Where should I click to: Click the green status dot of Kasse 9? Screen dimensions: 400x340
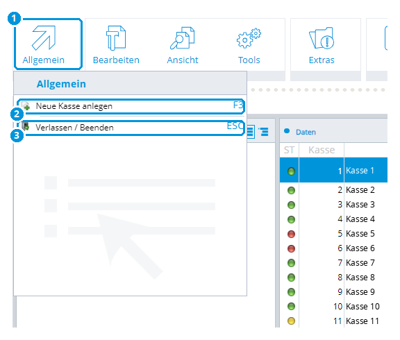pos(291,292)
